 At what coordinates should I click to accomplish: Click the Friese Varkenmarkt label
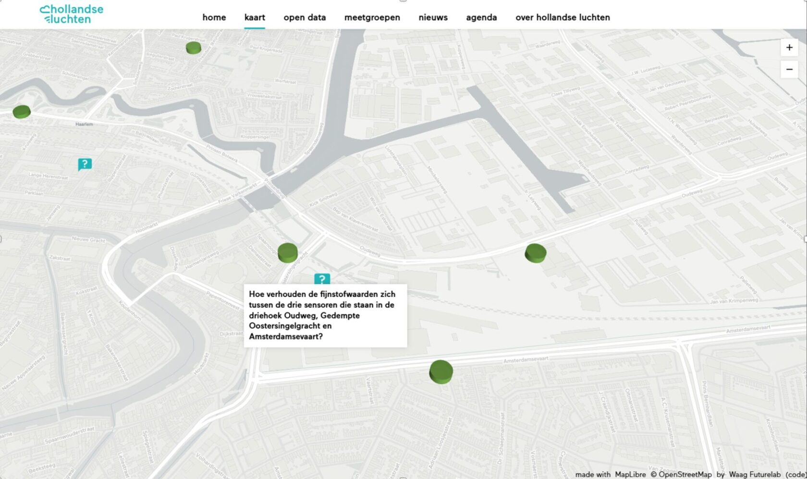coord(237,194)
